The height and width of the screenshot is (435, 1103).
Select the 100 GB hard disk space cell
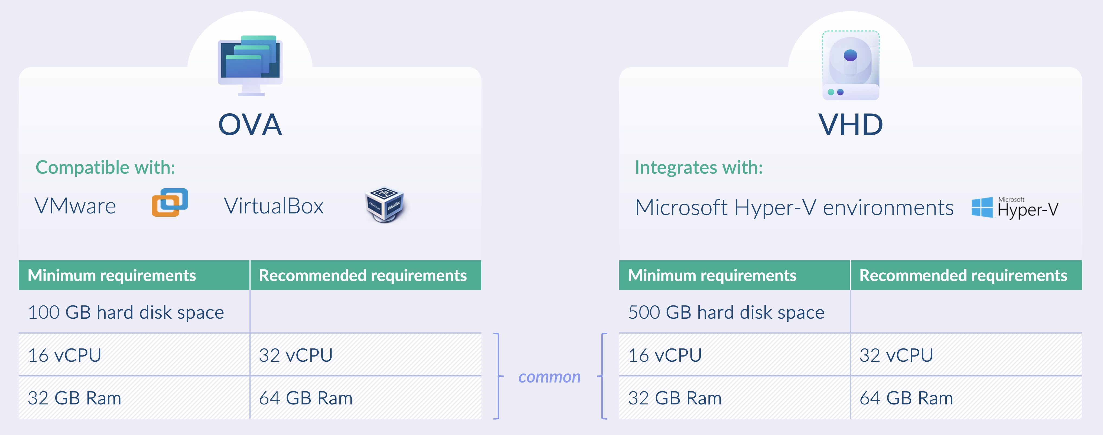tap(126, 312)
